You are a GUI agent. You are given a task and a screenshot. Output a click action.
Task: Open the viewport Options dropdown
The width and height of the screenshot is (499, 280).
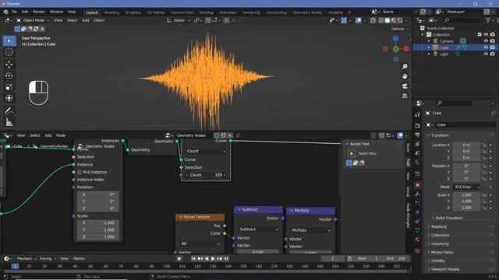point(400,29)
